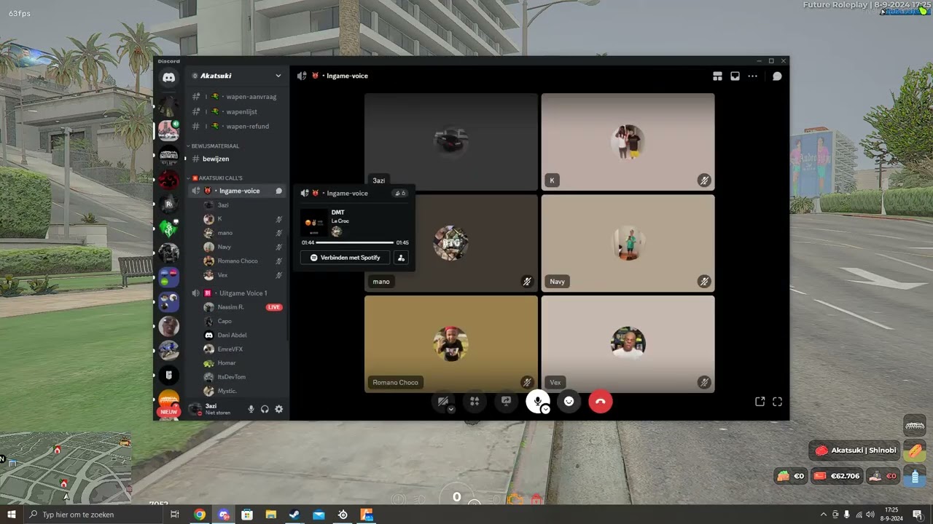Click the participant count in popup

click(399, 193)
